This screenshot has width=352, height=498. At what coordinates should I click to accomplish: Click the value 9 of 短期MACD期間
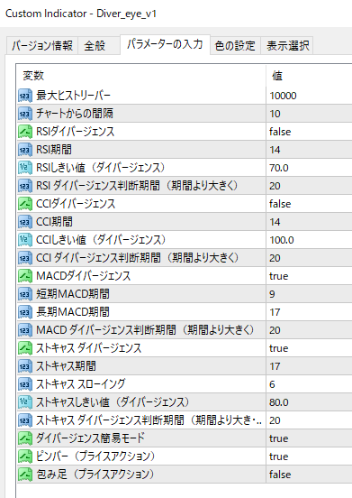coord(272,294)
